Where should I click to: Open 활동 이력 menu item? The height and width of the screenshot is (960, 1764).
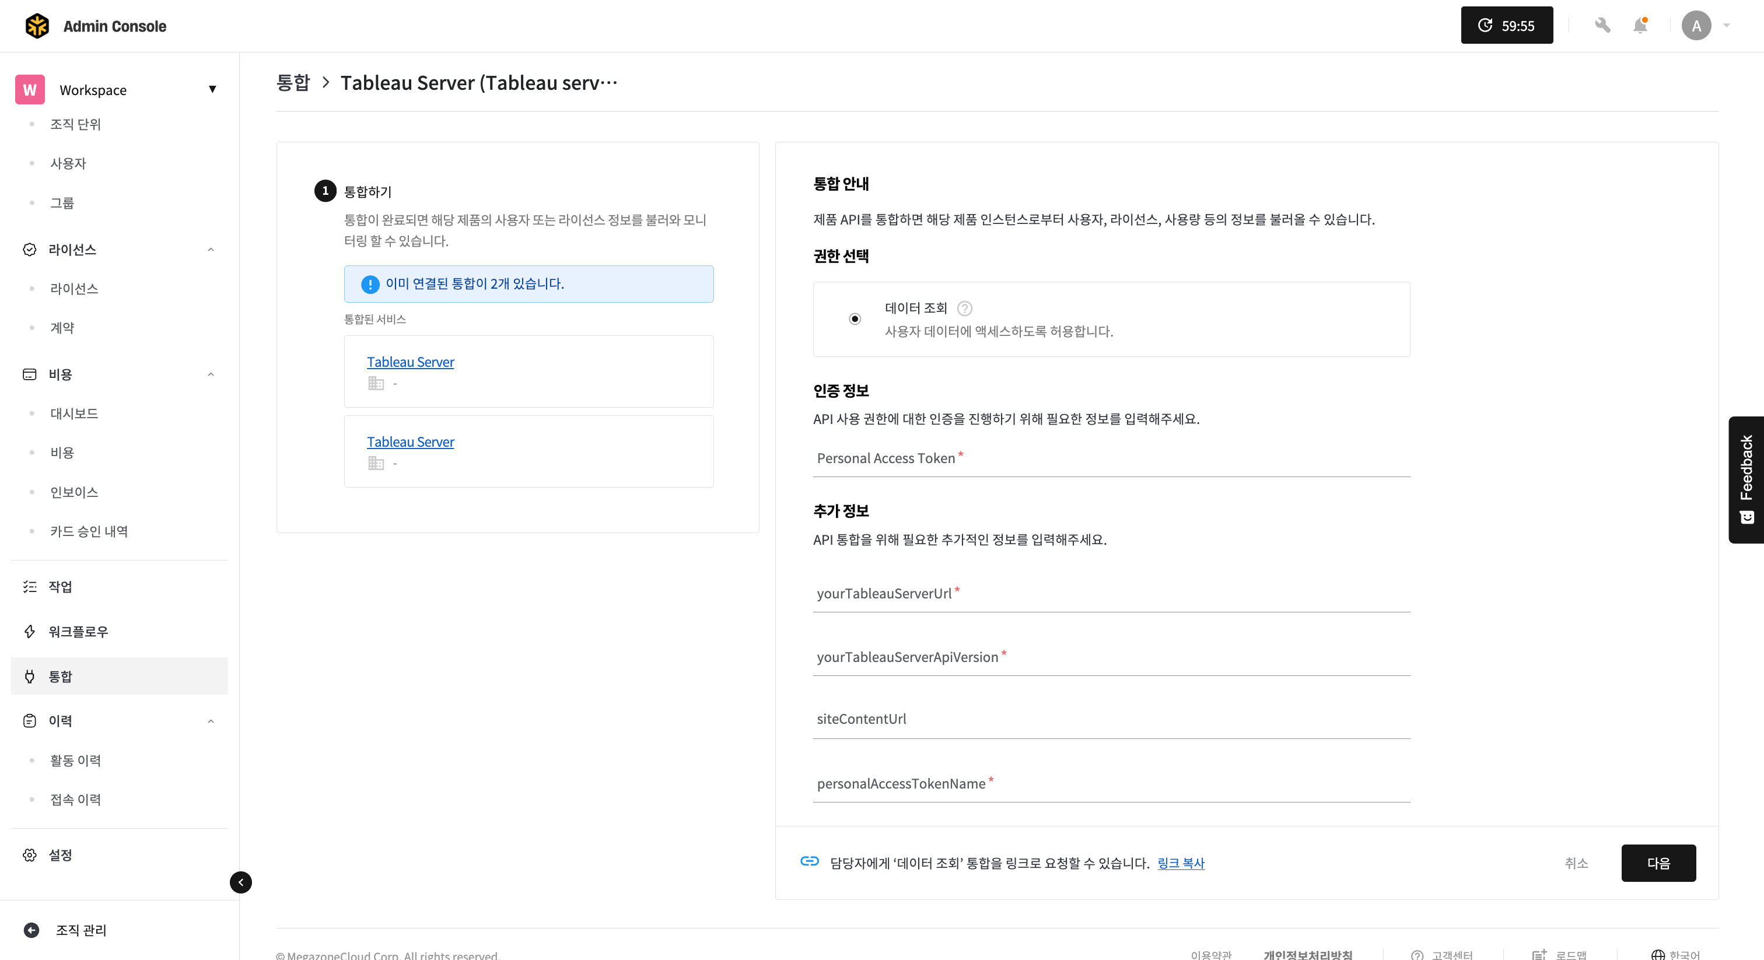(75, 760)
